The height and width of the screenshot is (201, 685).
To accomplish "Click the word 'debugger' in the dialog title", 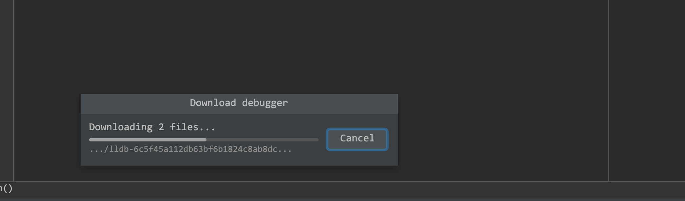I will coord(265,103).
